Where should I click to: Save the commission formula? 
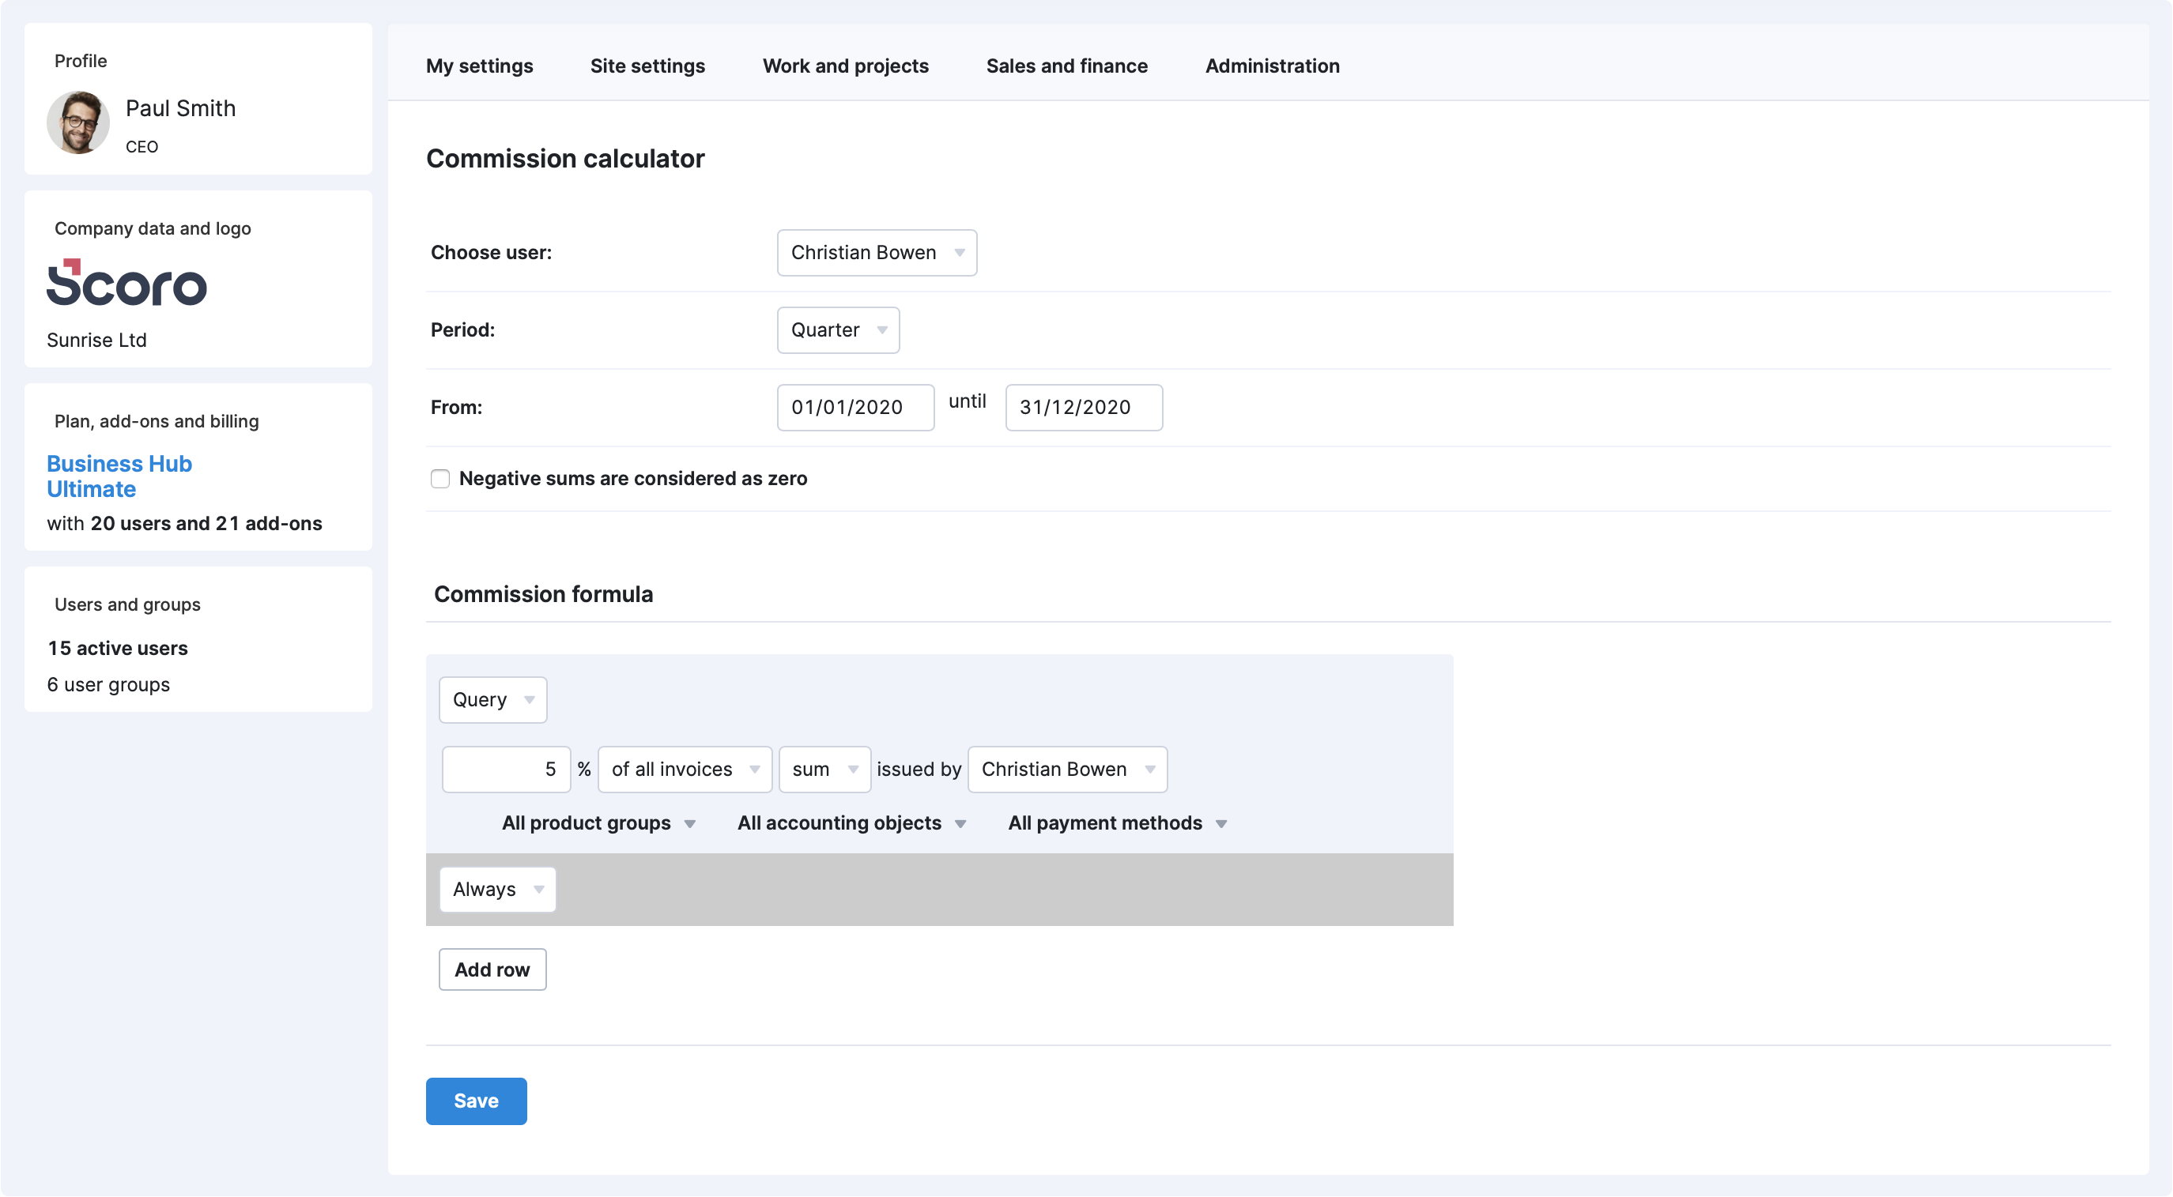476,1101
